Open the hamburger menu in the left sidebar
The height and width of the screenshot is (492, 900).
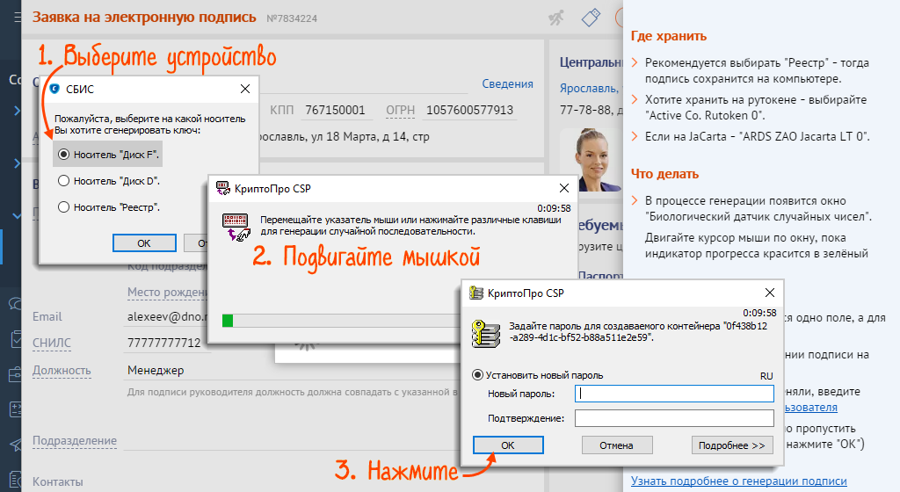(x=18, y=18)
